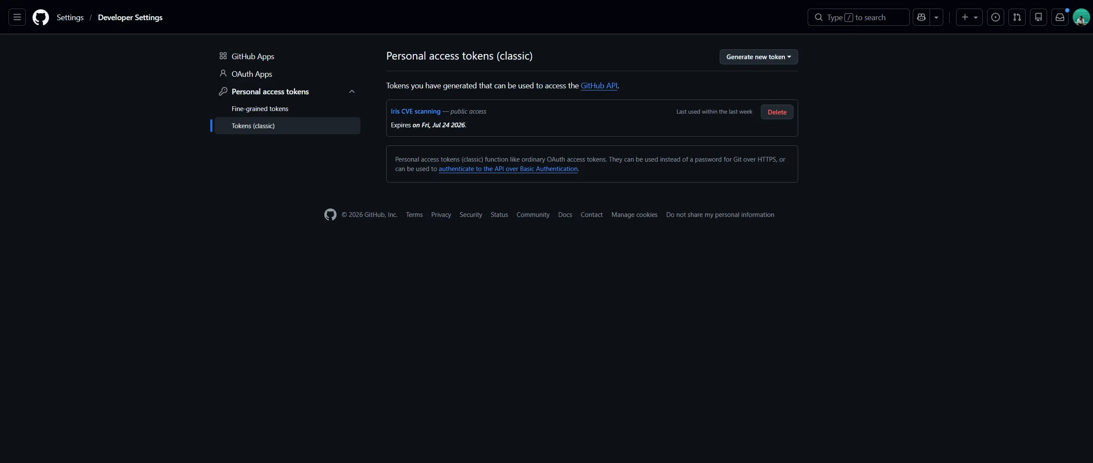Open the create new plus menu
The image size is (1093, 463).
969,17
